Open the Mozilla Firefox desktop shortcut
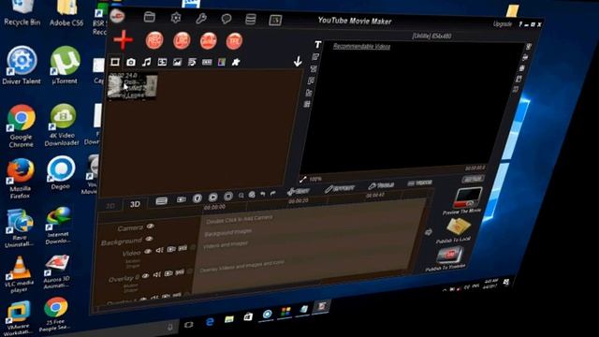This screenshot has height=337, width=599. pyautogui.click(x=21, y=179)
